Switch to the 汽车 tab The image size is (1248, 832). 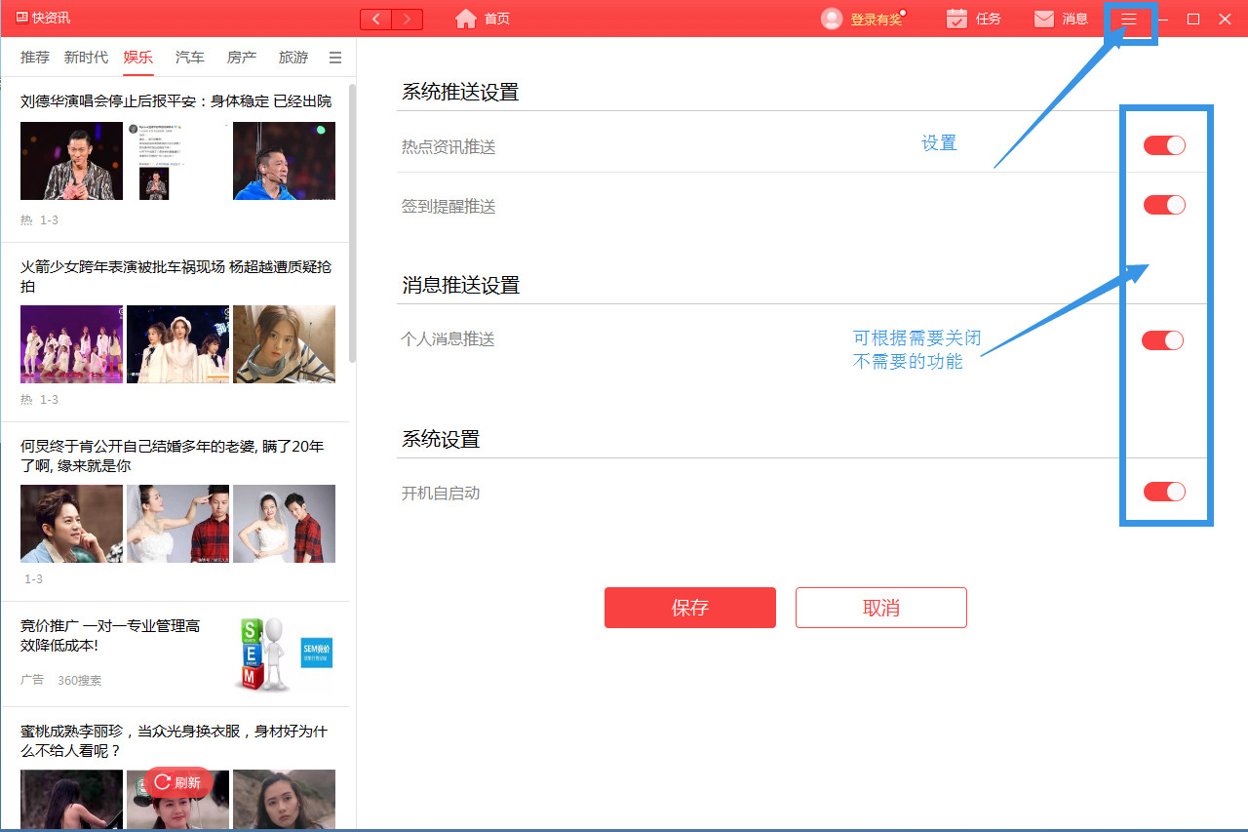(x=189, y=58)
